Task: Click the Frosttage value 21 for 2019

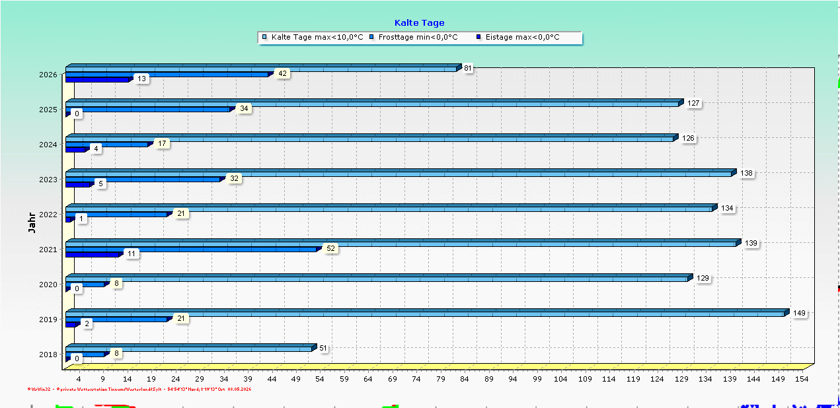Action: pyautogui.click(x=182, y=318)
